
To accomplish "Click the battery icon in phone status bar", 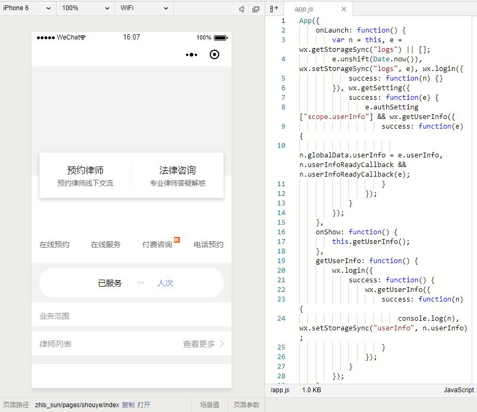I will click(221, 38).
